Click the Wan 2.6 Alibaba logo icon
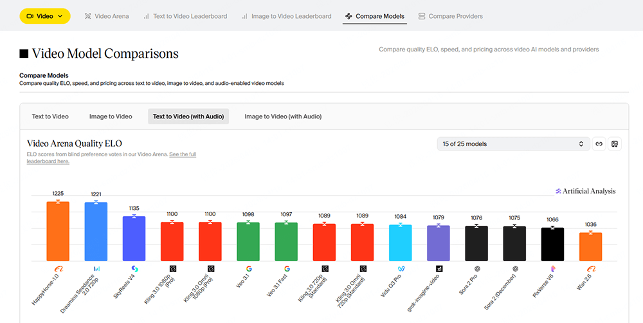643x323 pixels. click(x=591, y=269)
